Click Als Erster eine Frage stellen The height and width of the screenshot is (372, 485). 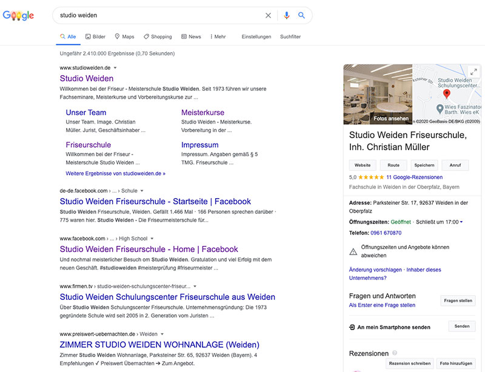click(x=382, y=305)
